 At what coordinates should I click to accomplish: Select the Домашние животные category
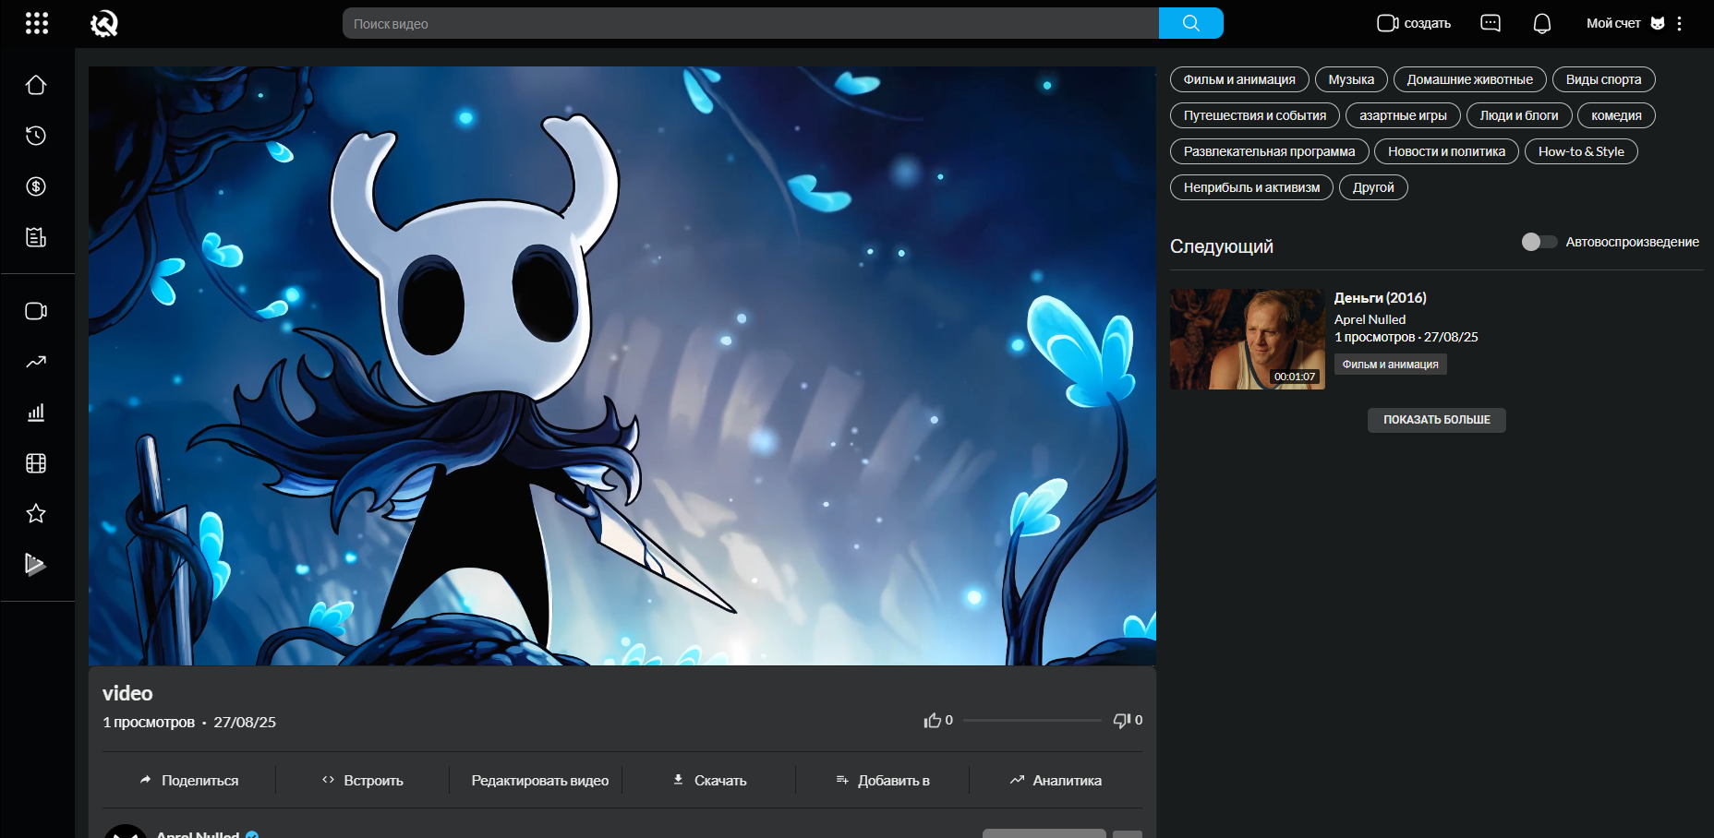point(1470,79)
